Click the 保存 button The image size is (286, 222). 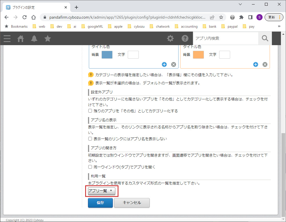point(100,203)
